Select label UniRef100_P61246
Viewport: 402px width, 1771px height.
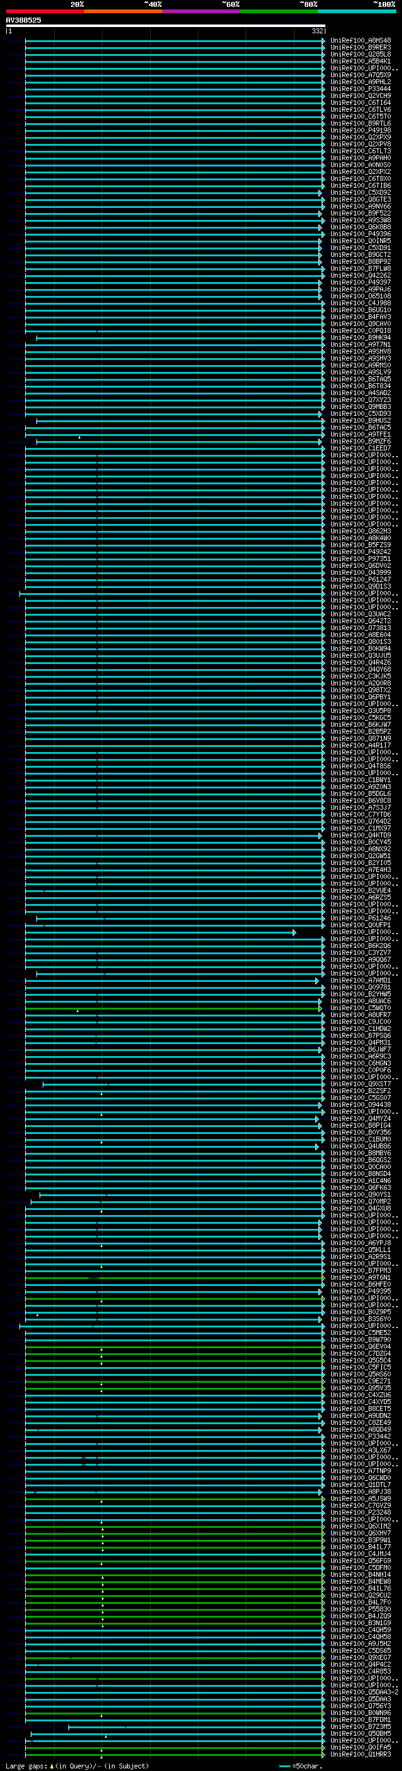pos(361,918)
